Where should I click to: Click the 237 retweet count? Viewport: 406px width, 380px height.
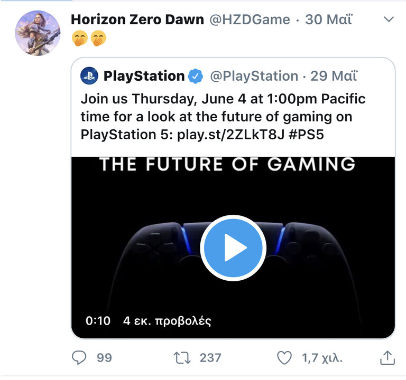pyautogui.click(x=210, y=358)
